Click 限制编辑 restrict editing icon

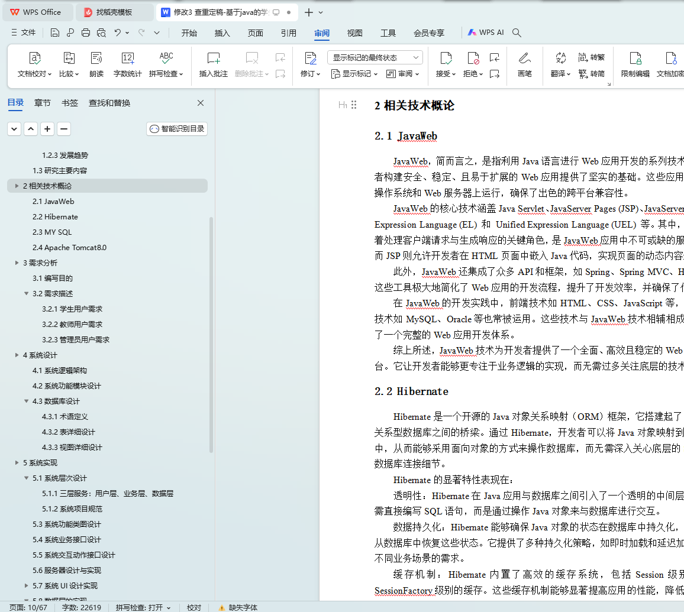(x=635, y=59)
